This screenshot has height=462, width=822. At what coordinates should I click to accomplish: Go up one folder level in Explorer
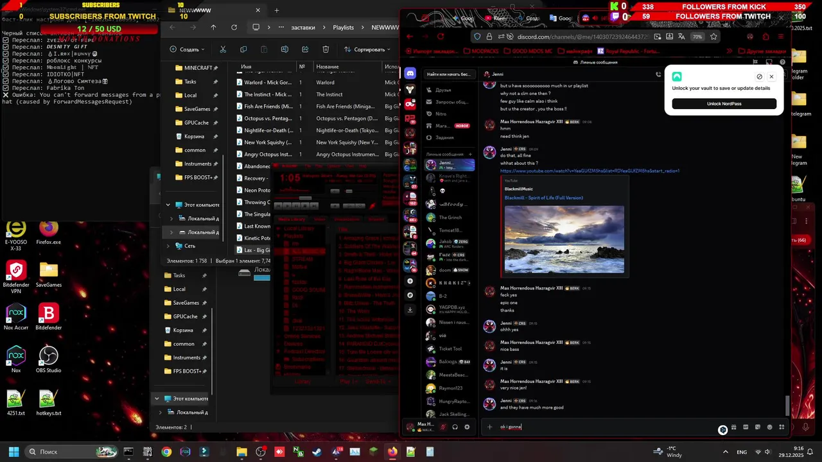point(213,28)
